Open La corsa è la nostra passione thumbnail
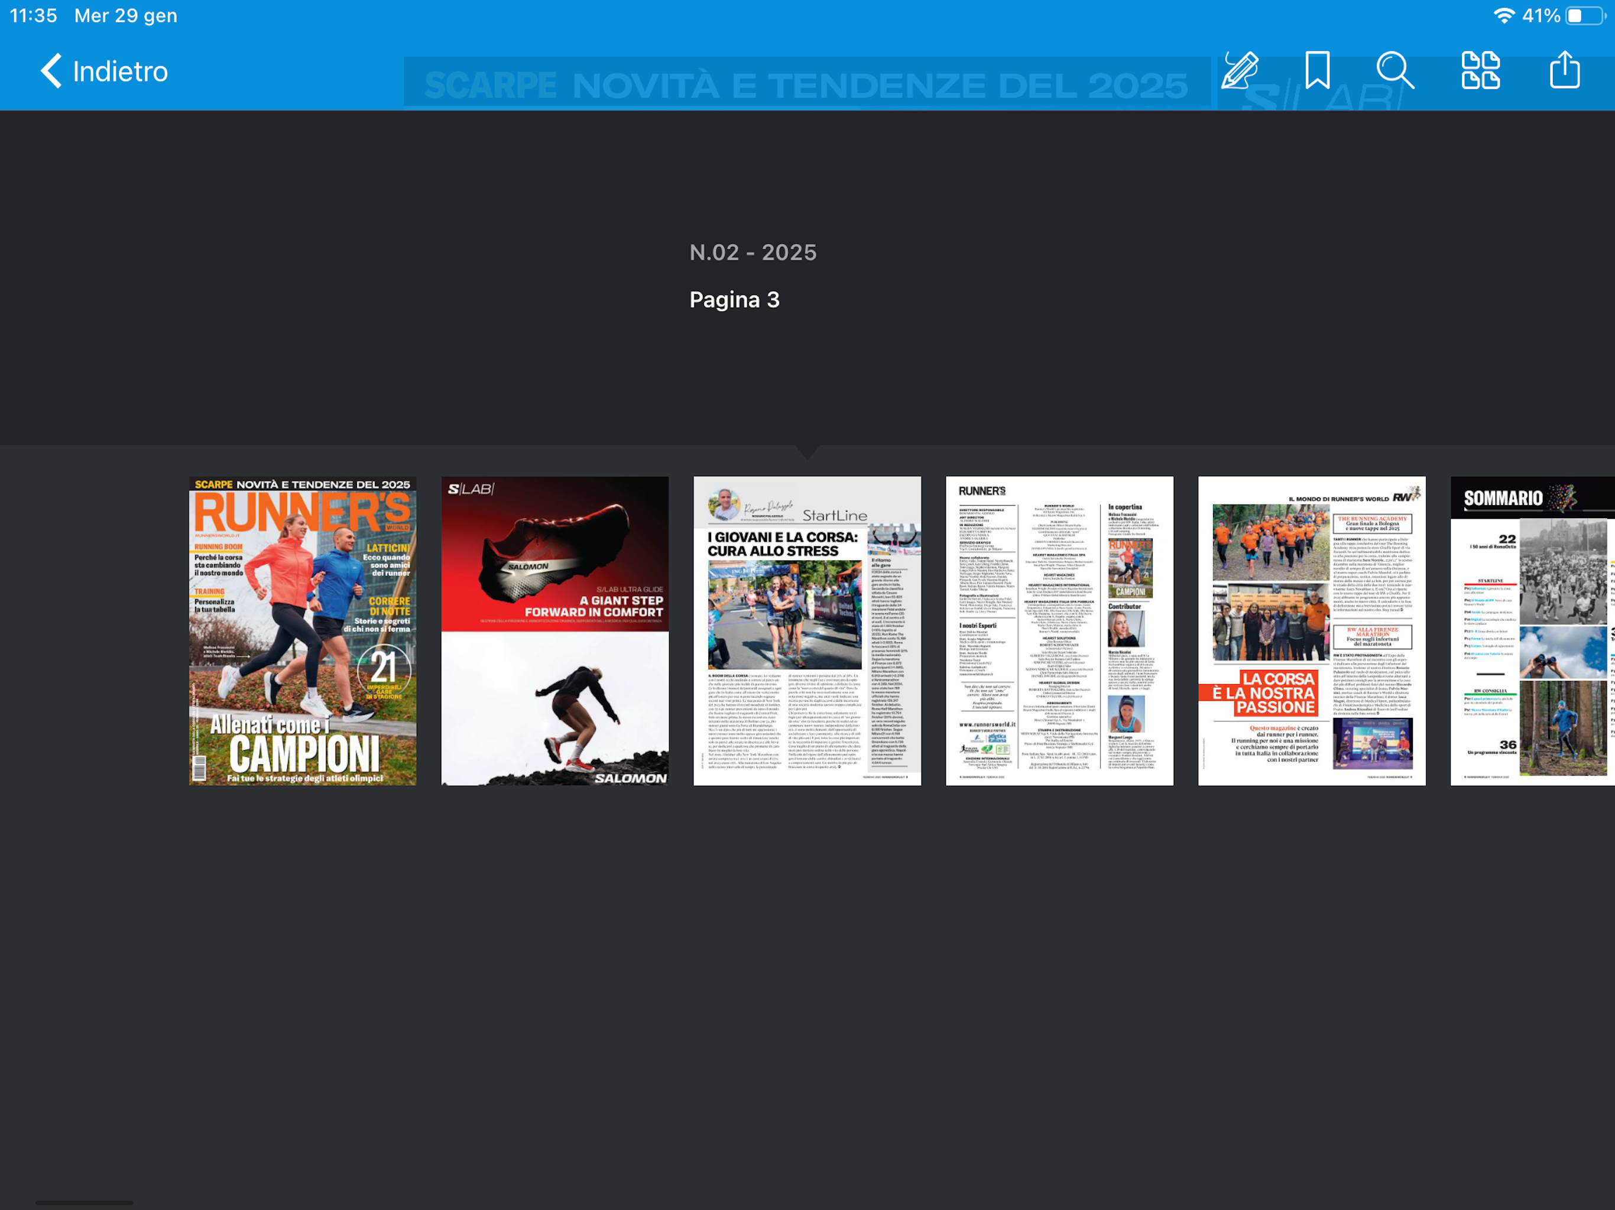The image size is (1615, 1210). [x=1312, y=630]
